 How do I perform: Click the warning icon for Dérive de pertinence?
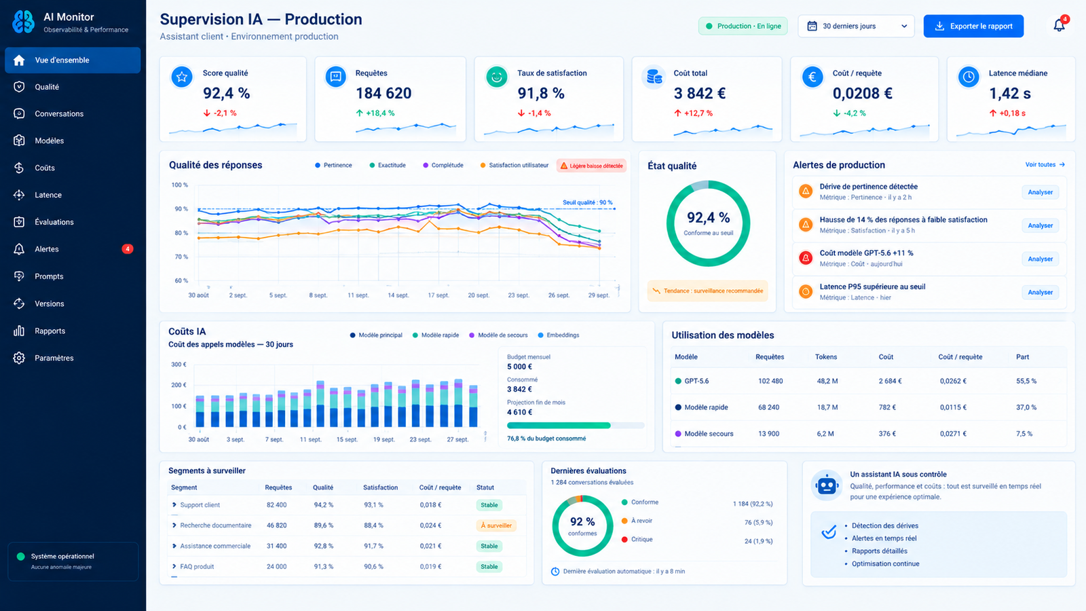(806, 191)
